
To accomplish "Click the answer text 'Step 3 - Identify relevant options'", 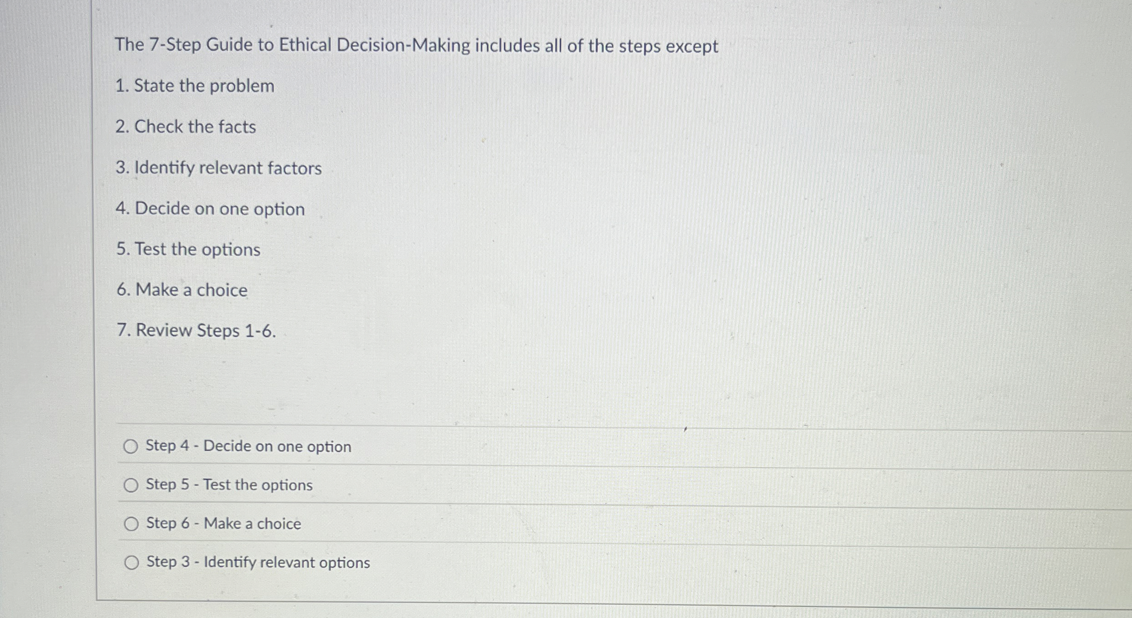I will pyautogui.click(x=257, y=562).
